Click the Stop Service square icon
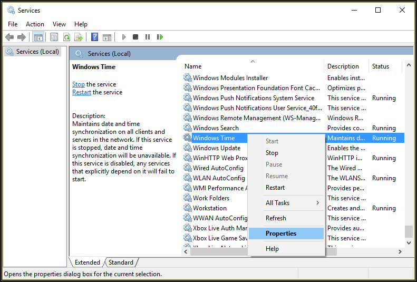The image size is (417, 282). pos(135,37)
